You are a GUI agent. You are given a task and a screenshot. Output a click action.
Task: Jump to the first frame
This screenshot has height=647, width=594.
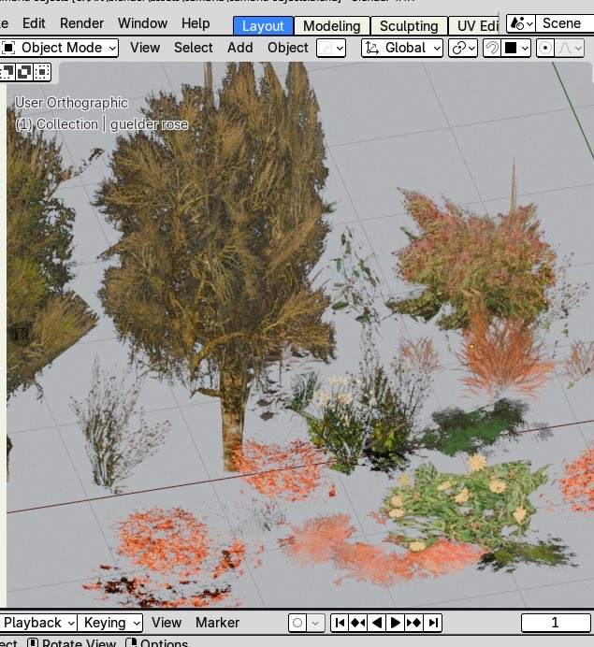(340, 623)
